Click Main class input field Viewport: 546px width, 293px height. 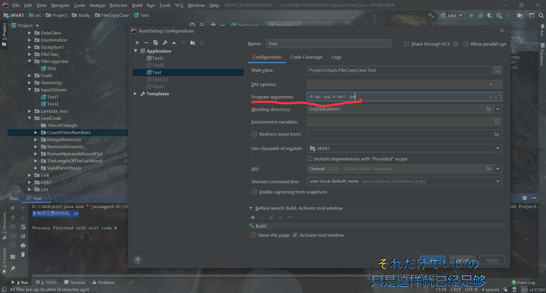(x=399, y=70)
